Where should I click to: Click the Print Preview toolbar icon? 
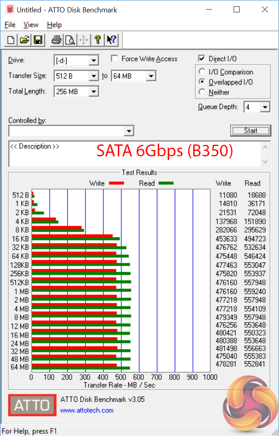click(x=70, y=40)
